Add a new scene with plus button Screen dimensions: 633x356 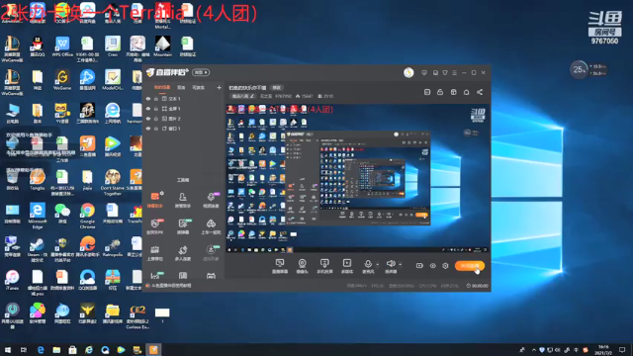[219, 87]
